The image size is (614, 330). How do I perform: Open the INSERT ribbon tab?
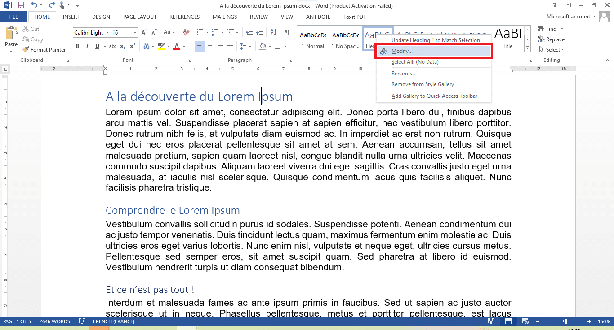[71, 17]
